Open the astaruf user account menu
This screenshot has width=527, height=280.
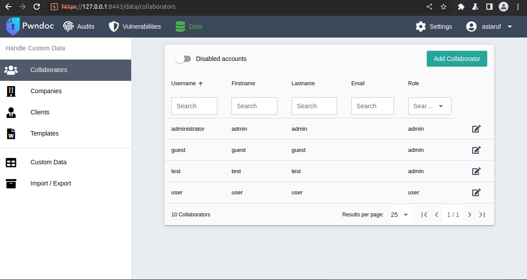(x=489, y=26)
